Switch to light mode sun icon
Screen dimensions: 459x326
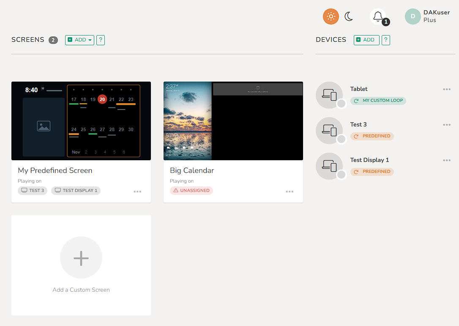[331, 16]
